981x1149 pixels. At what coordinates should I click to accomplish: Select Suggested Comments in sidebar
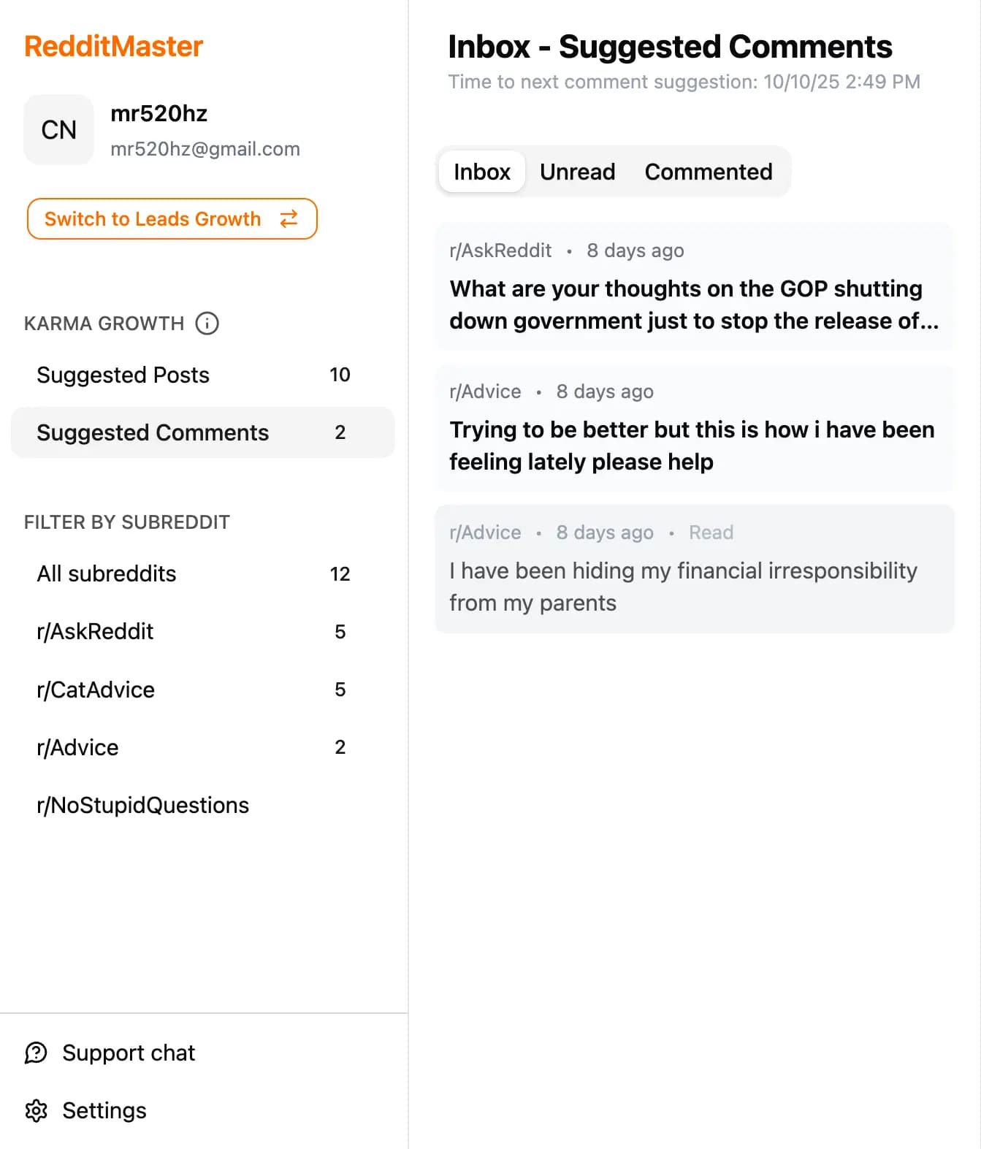tap(153, 432)
